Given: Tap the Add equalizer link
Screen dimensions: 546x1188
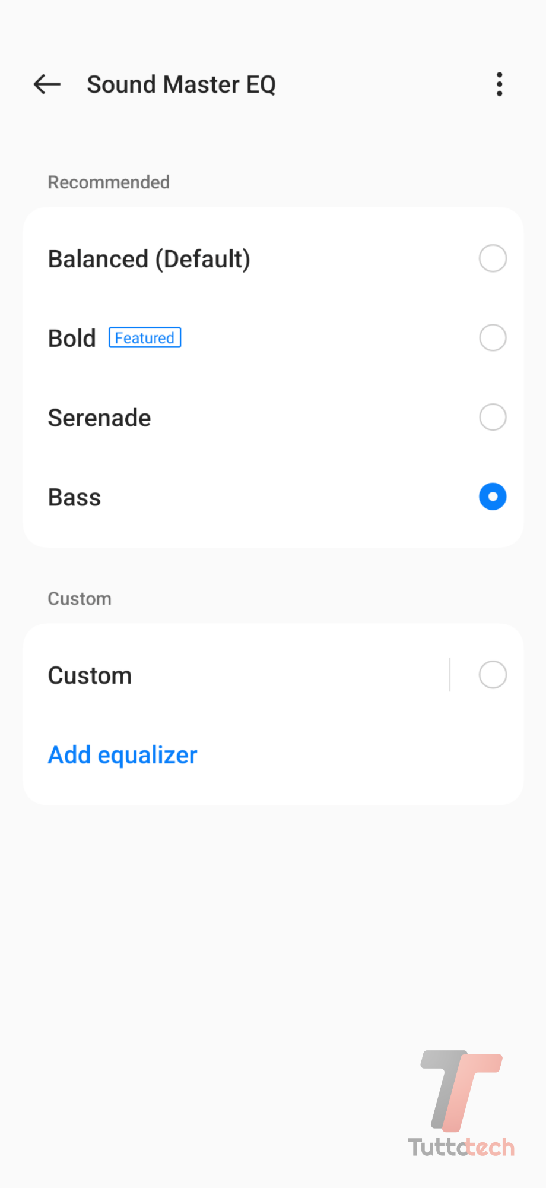Looking at the screenshot, I should (x=122, y=755).
